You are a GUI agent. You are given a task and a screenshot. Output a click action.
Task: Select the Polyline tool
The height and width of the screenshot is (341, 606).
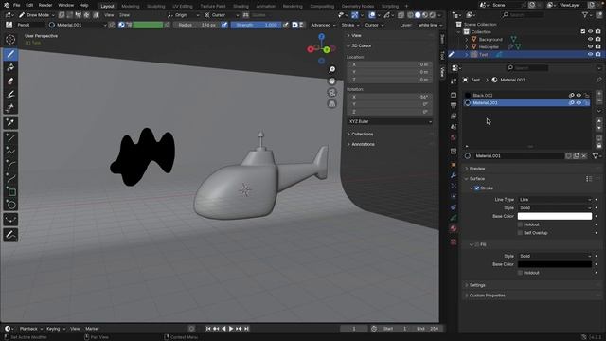coord(10,152)
